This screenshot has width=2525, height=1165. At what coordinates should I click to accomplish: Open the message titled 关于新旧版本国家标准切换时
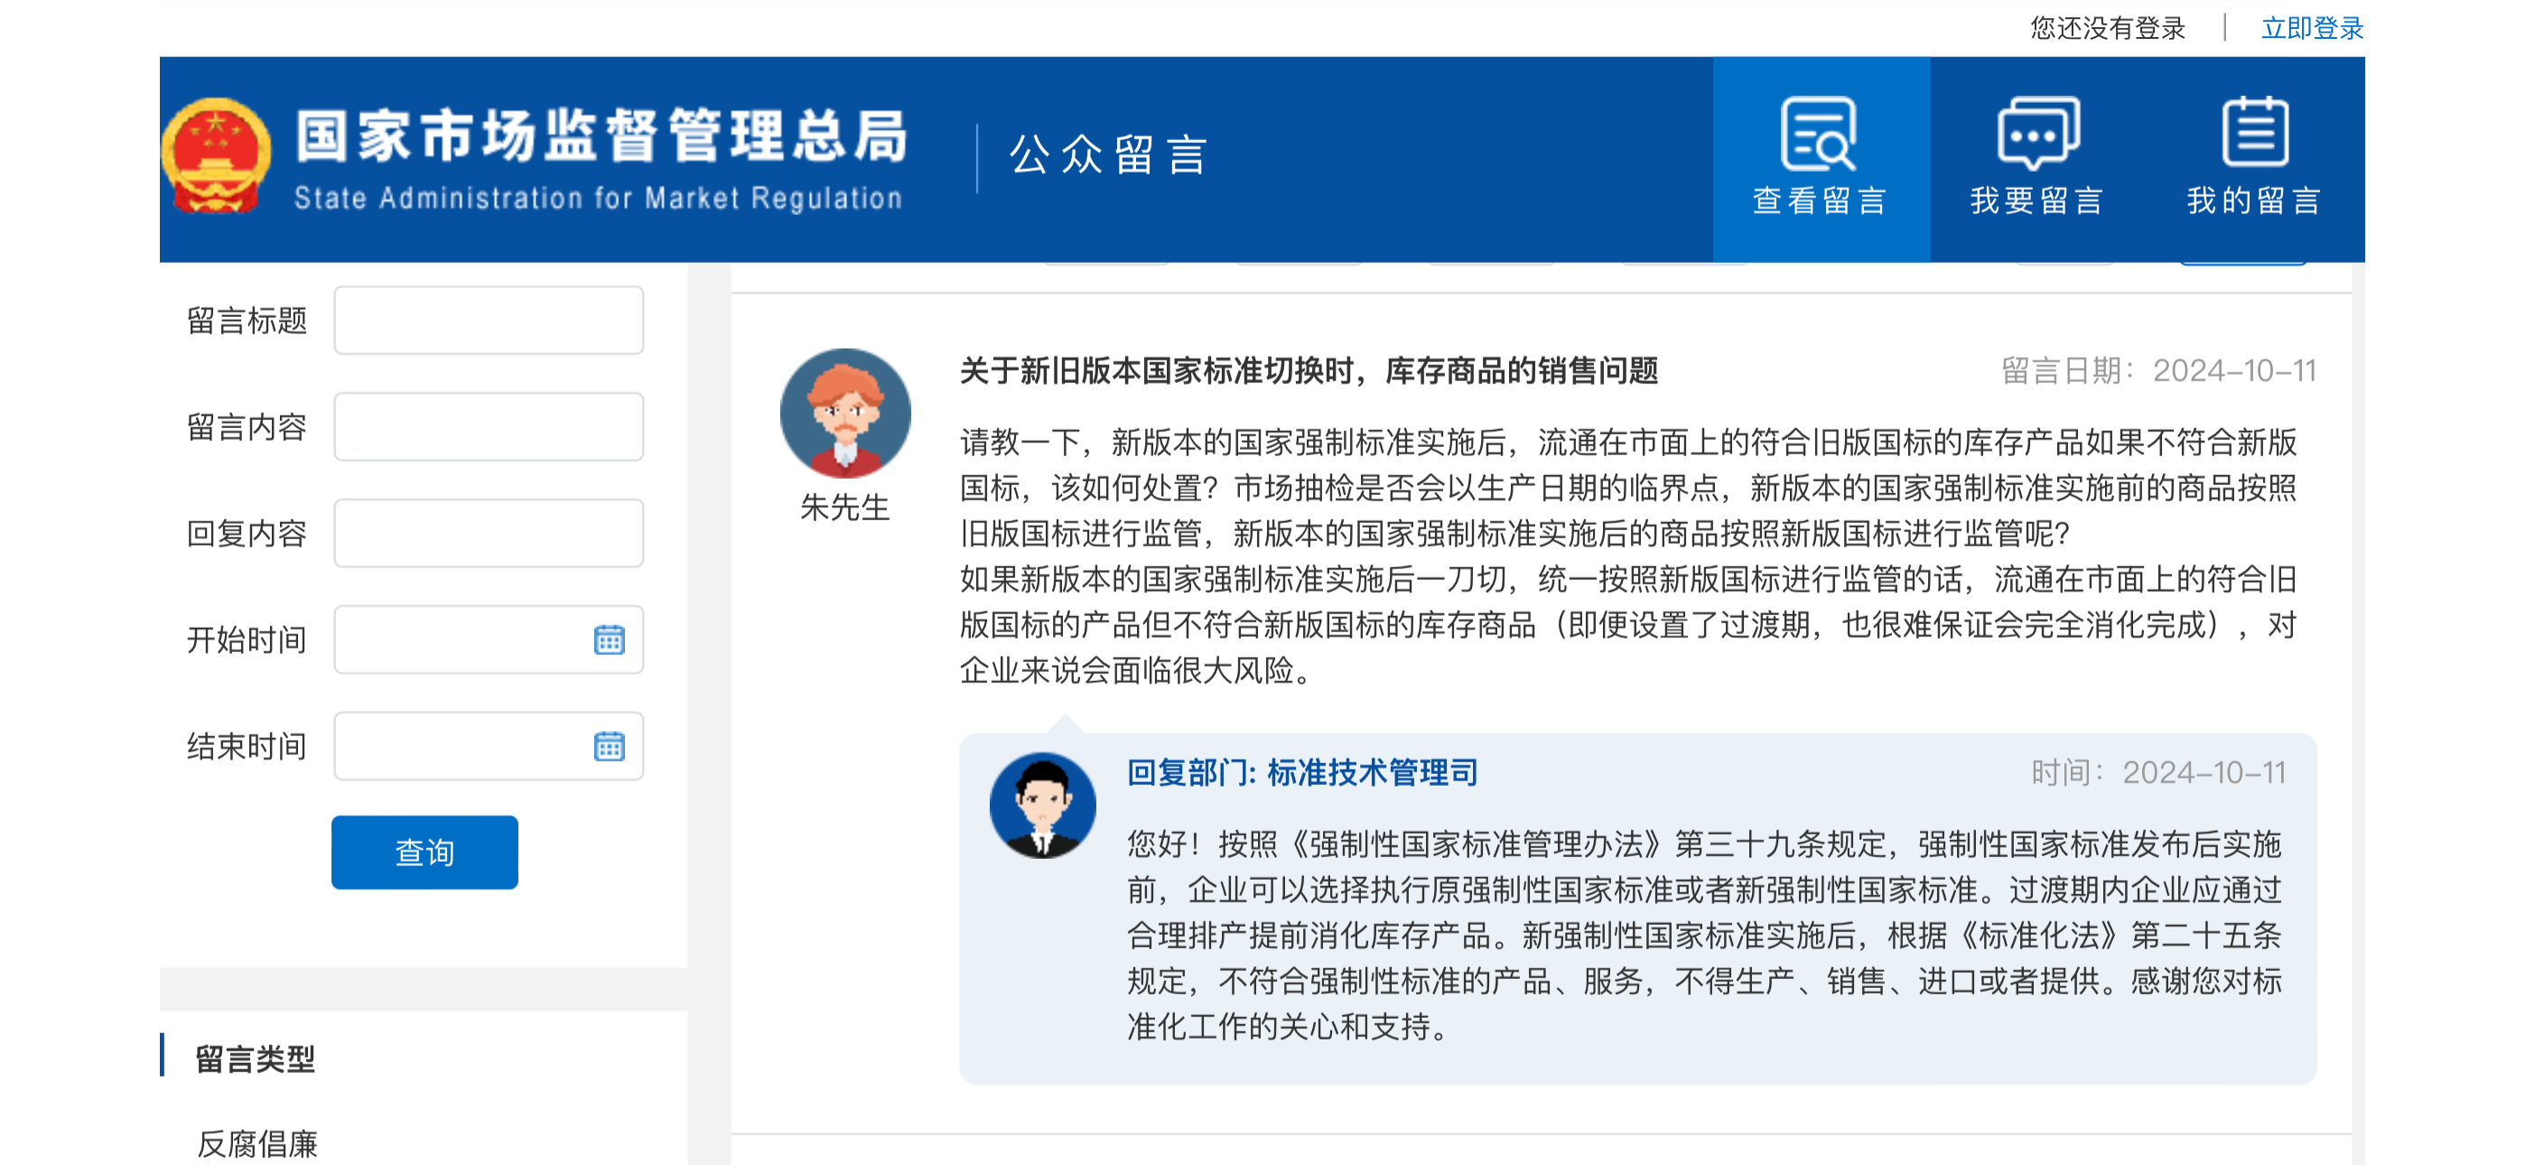(x=1309, y=370)
